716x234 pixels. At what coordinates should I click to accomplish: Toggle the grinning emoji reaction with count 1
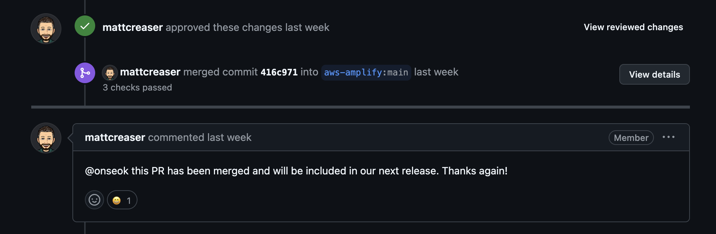click(x=122, y=200)
